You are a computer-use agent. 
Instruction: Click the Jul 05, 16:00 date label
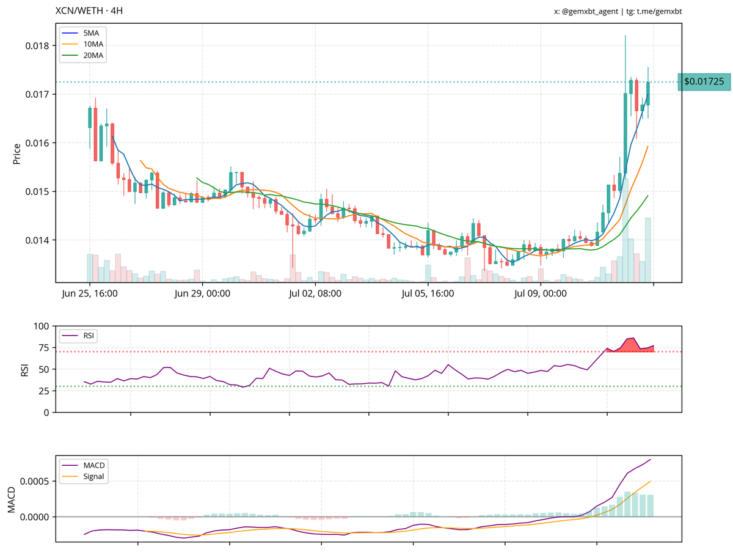(x=428, y=293)
